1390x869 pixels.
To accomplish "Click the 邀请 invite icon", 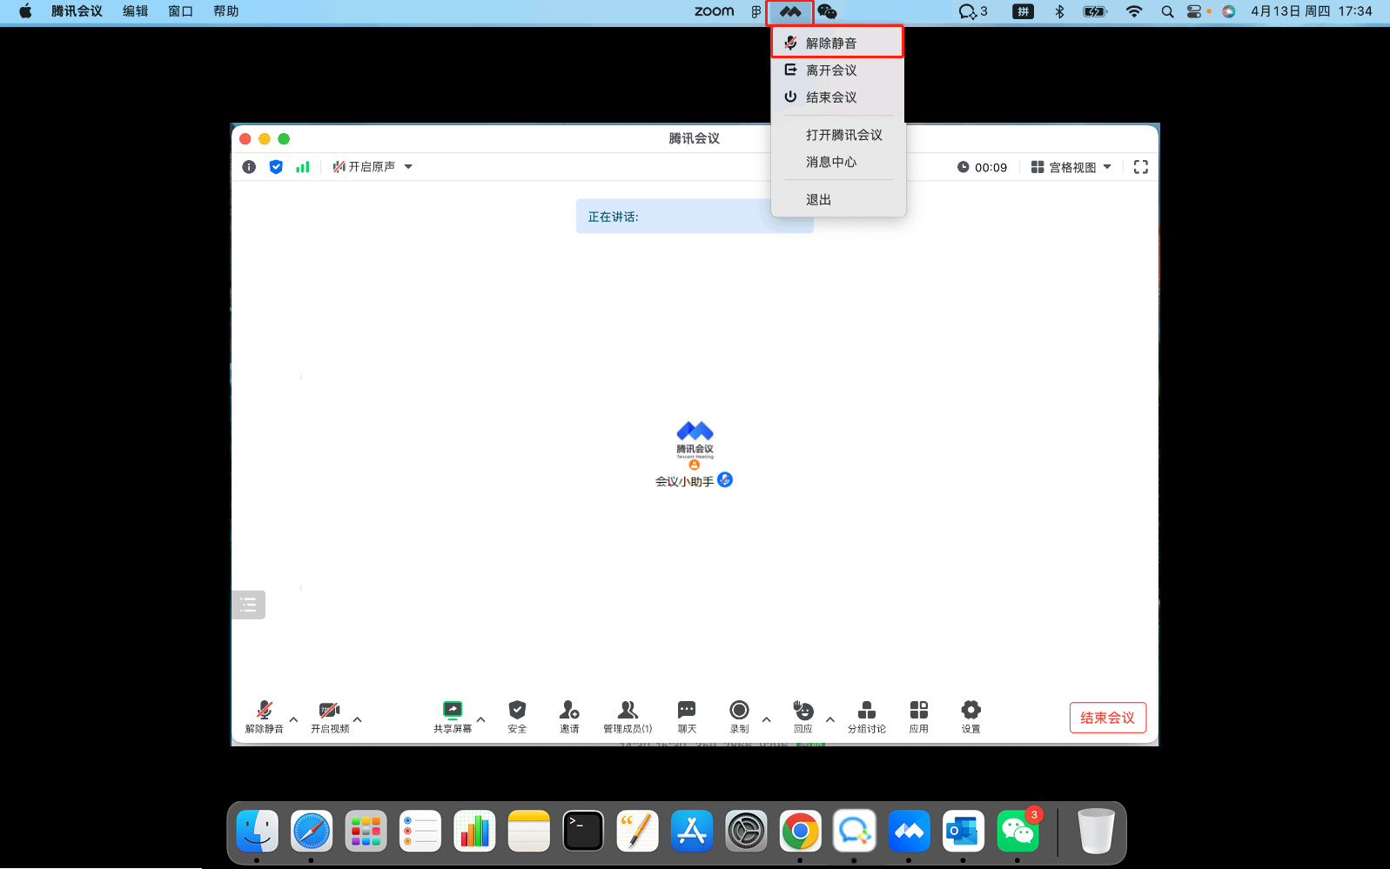I will (x=569, y=717).
